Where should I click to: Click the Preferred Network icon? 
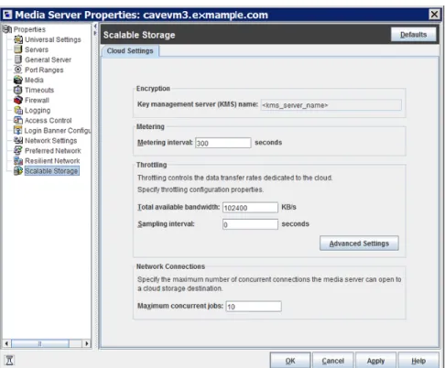pos(18,150)
